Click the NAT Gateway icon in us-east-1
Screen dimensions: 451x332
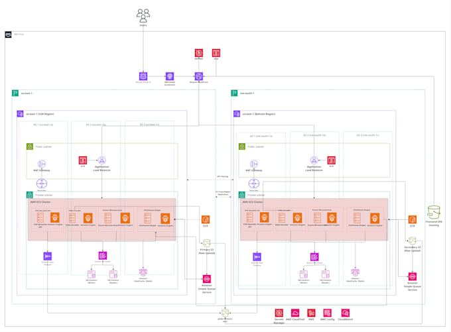[x=42, y=164]
